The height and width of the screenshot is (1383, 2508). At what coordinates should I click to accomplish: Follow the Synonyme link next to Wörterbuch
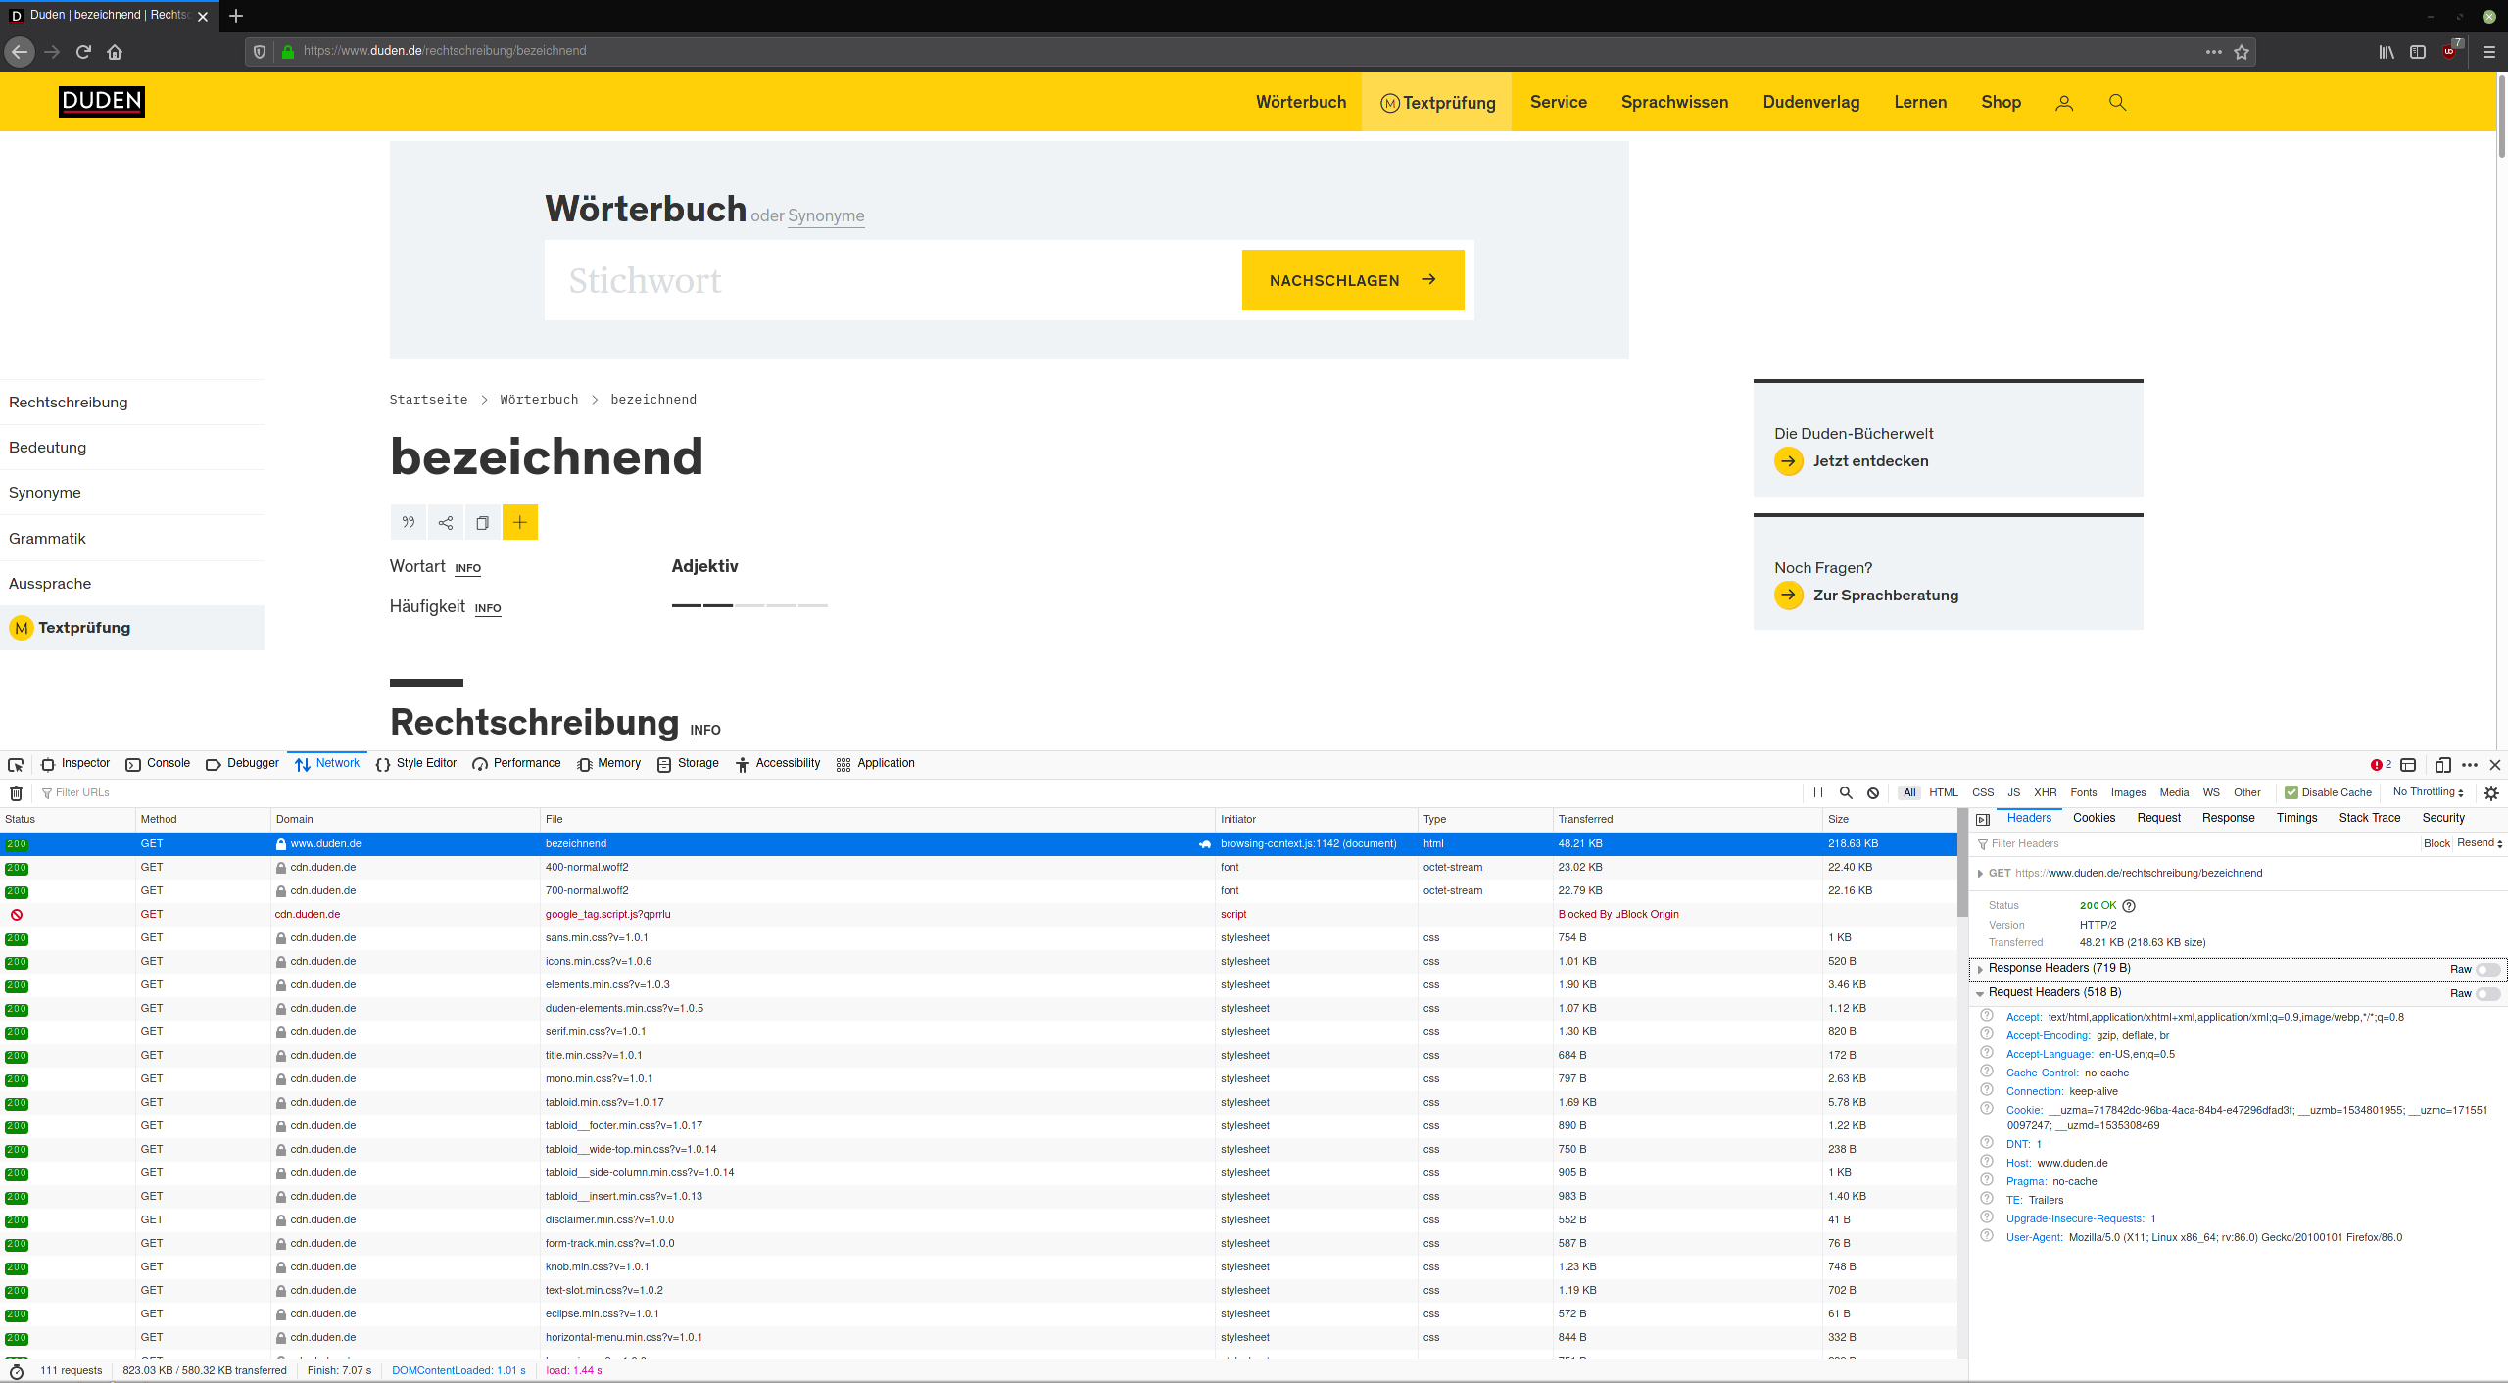click(x=826, y=215)
